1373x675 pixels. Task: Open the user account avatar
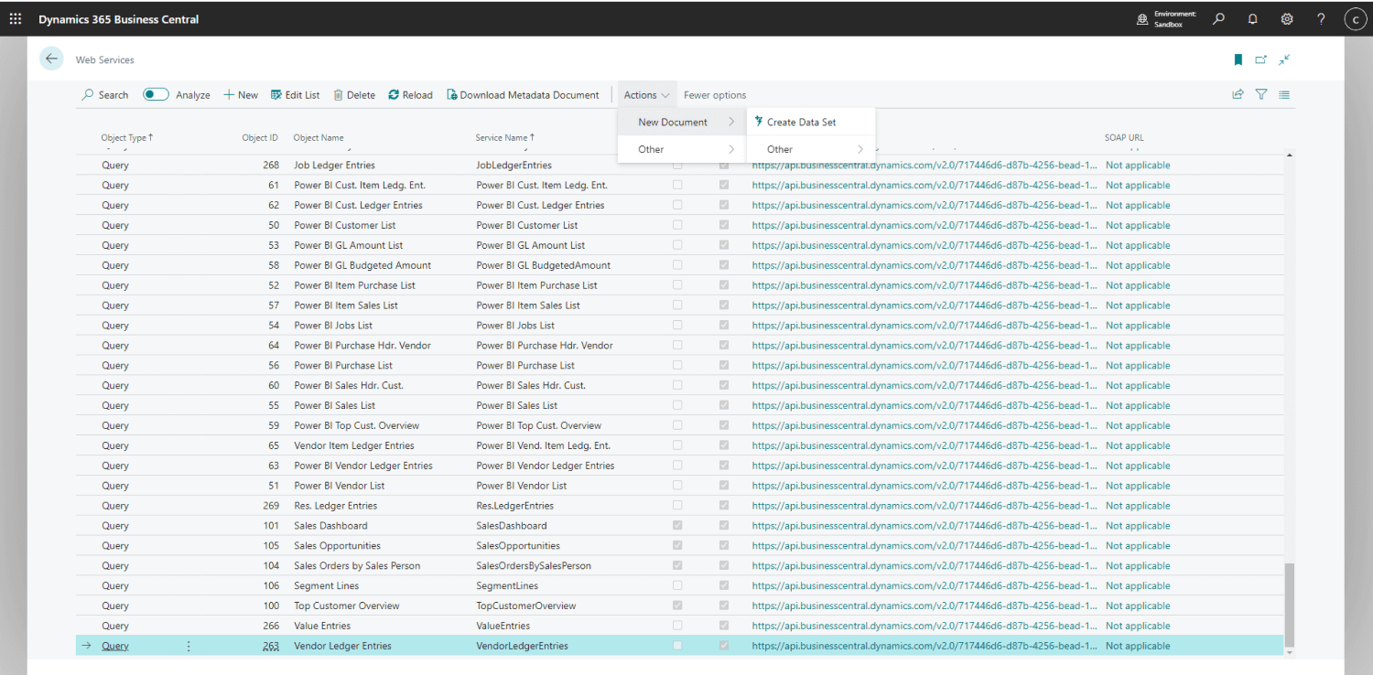pyautogui.click(x=1356, y=18)
